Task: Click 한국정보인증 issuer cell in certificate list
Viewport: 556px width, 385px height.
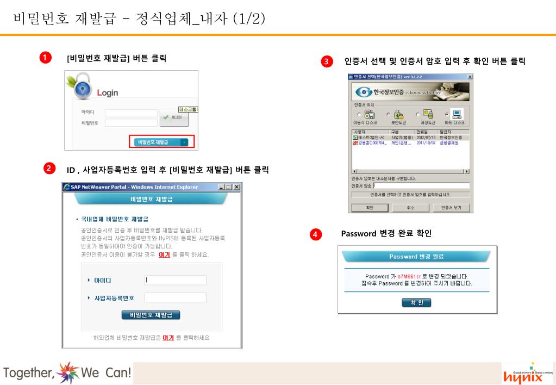Action: 451,138
